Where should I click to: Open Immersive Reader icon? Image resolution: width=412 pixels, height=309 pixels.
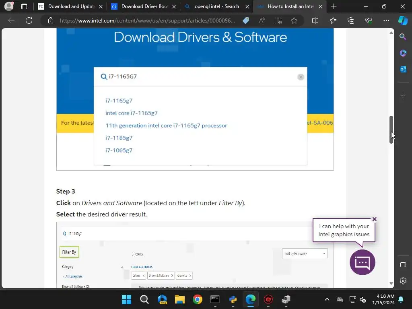pyautogui.click(x=278, y=21)
